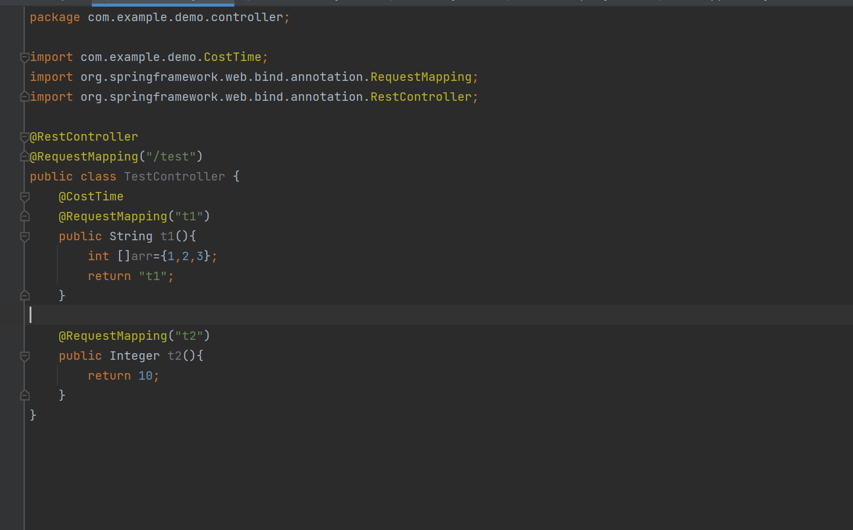
Task: Click the 'int' keyword
Action: (98, 256)
